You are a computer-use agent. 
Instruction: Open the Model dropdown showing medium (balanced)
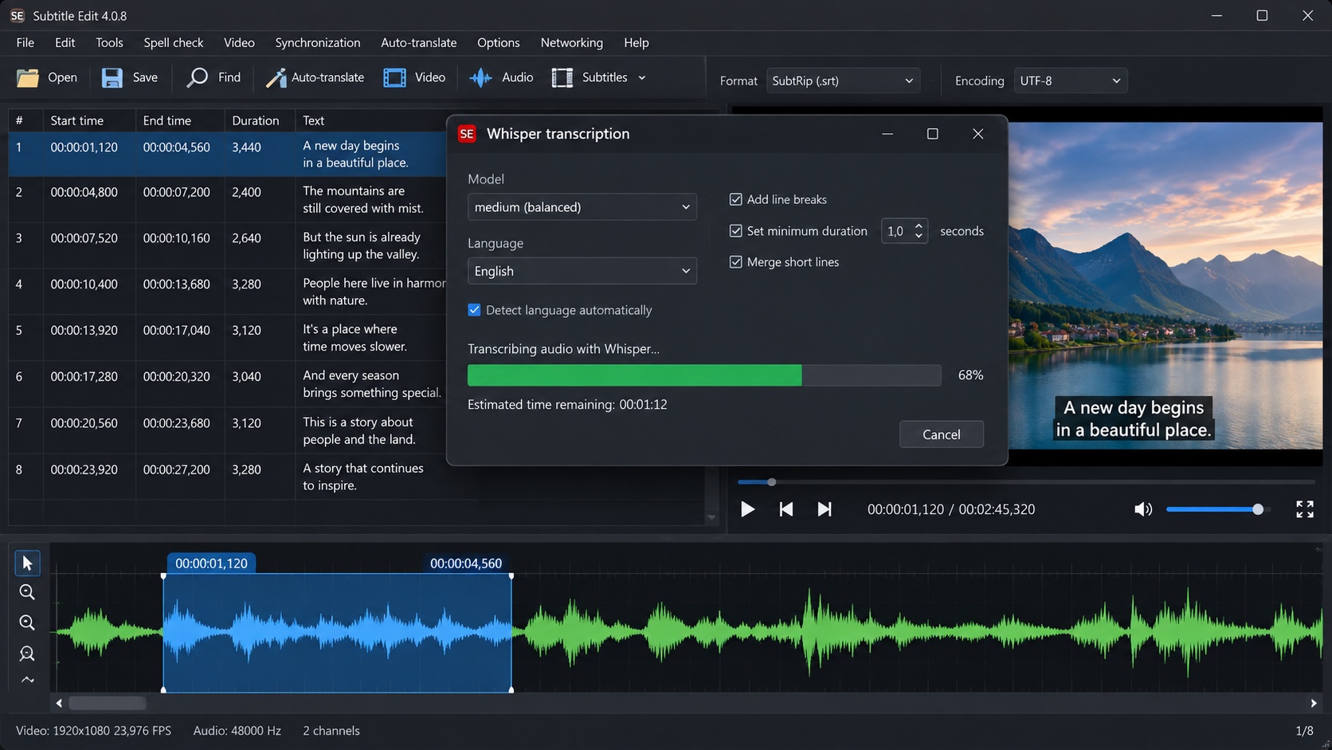pyautogui.click(x=582, y=207)
